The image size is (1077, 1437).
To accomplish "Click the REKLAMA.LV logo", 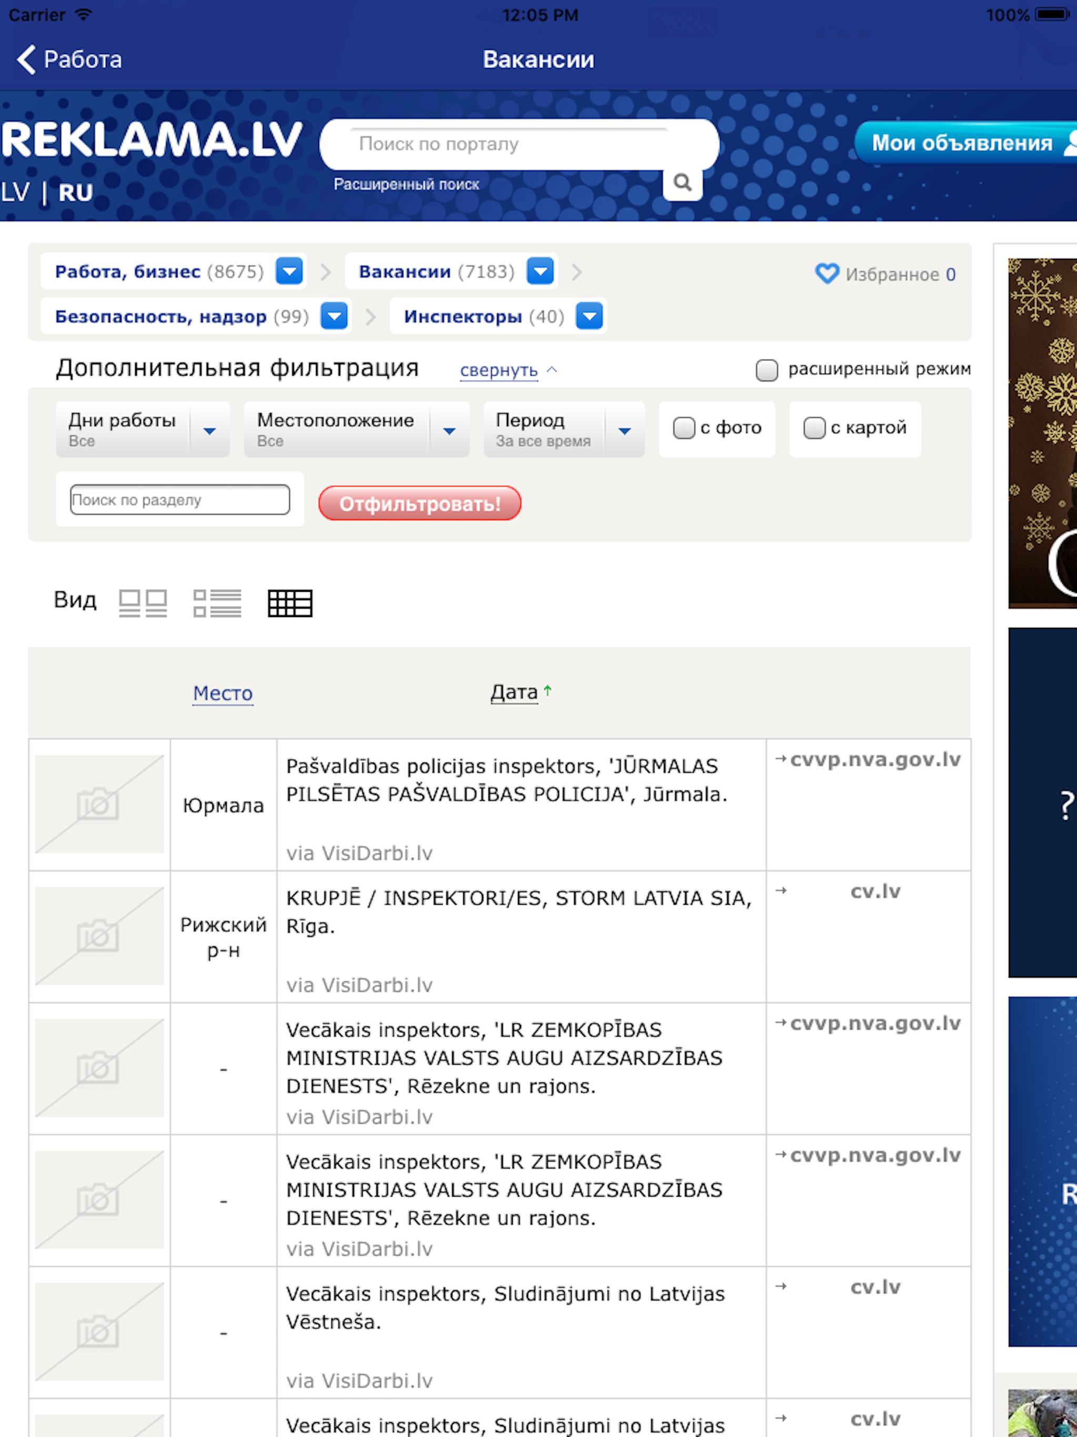I will [152, 140].
